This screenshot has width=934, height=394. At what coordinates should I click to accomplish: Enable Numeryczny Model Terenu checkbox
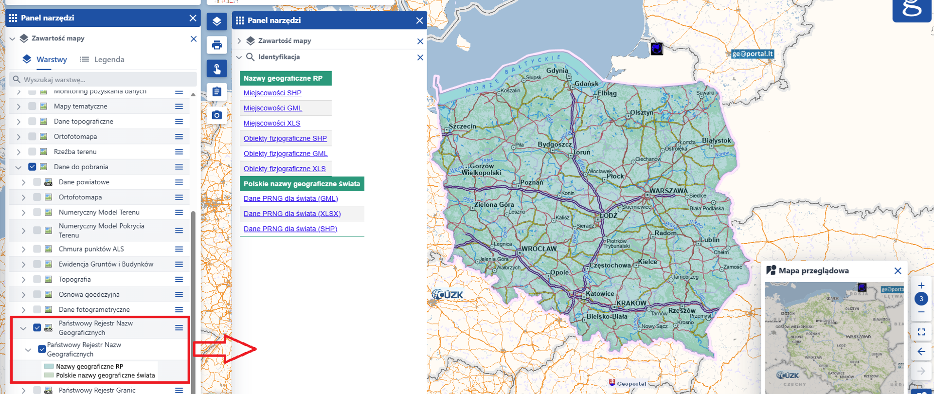(x=37, y=212)
